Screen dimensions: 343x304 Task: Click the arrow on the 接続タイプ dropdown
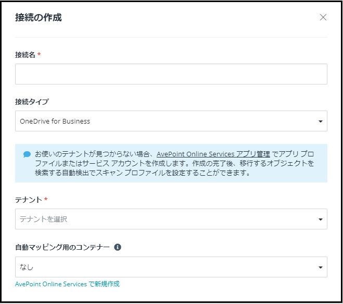click(321, 121)
